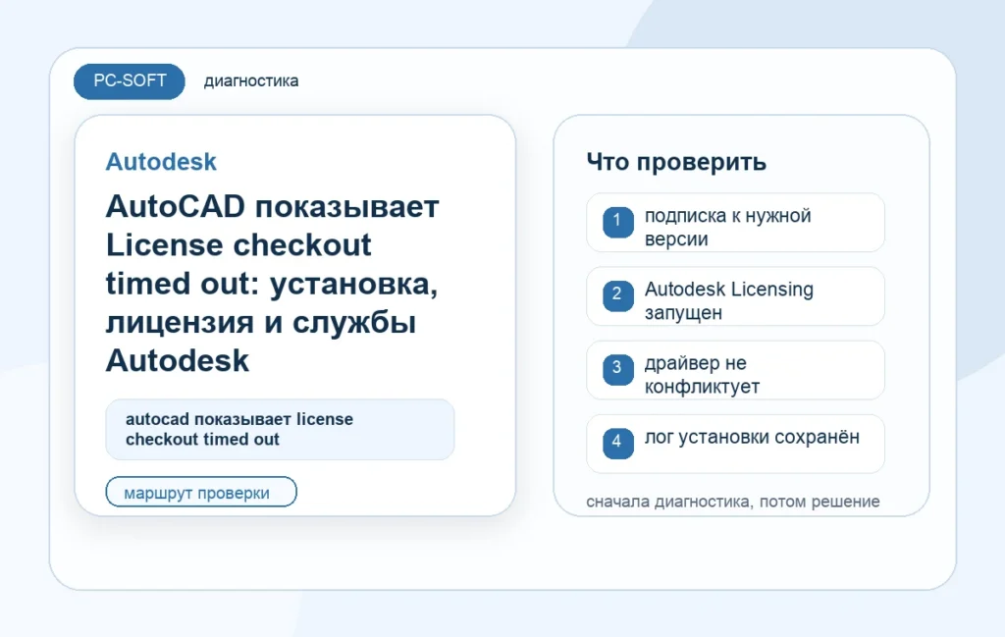Select the подписка к нужной версии item
Image resolution: width=1005 pixels, height=637 pixels.
tap(735, 223)
